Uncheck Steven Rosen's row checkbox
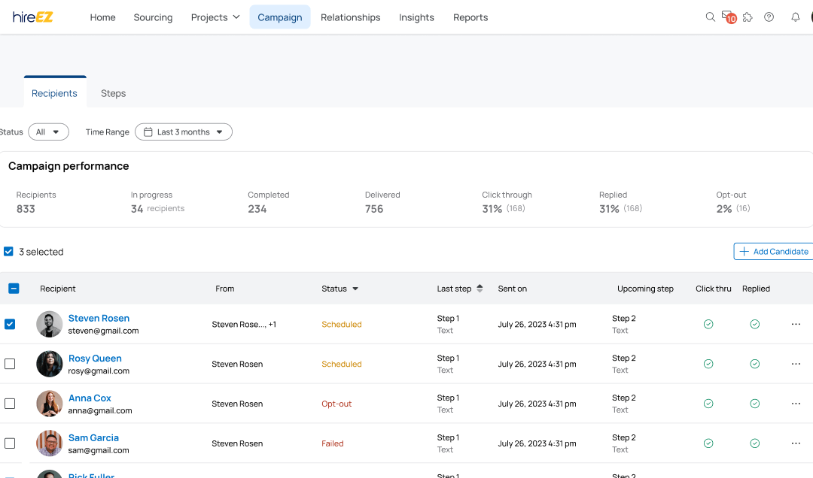Viewport: 813px width, 478px height. pos(10,324)
